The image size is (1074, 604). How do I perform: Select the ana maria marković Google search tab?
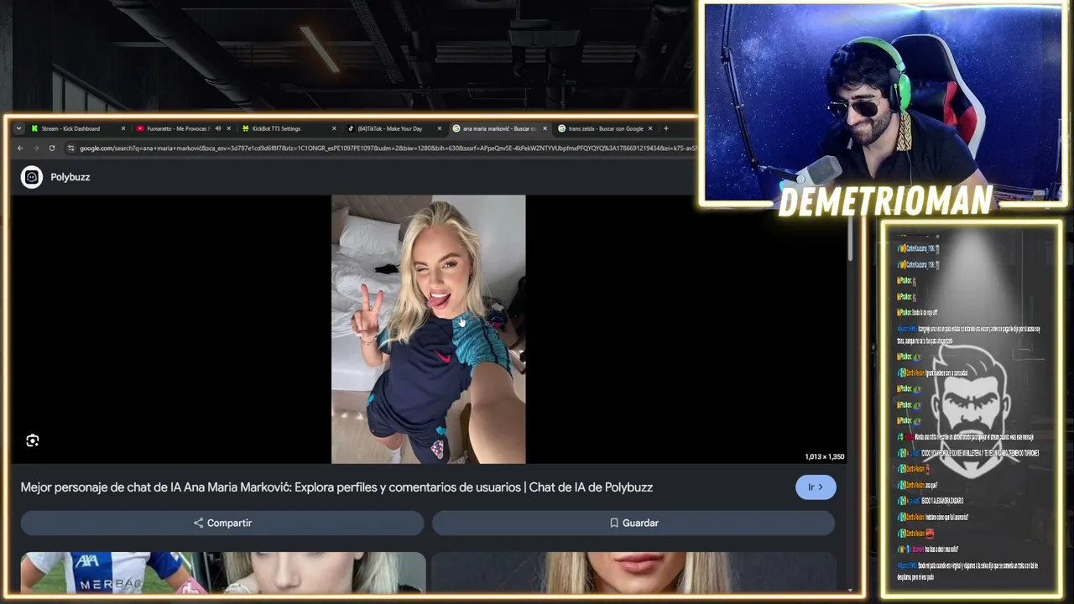[x=499, y=128]
